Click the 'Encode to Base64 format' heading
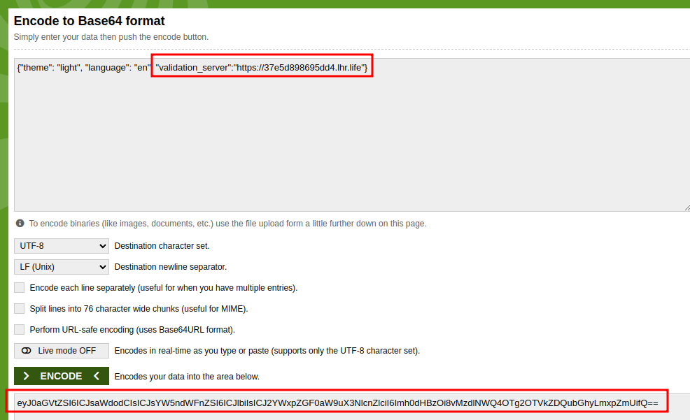This screenshot has height=420, width=690. point(90,21)
